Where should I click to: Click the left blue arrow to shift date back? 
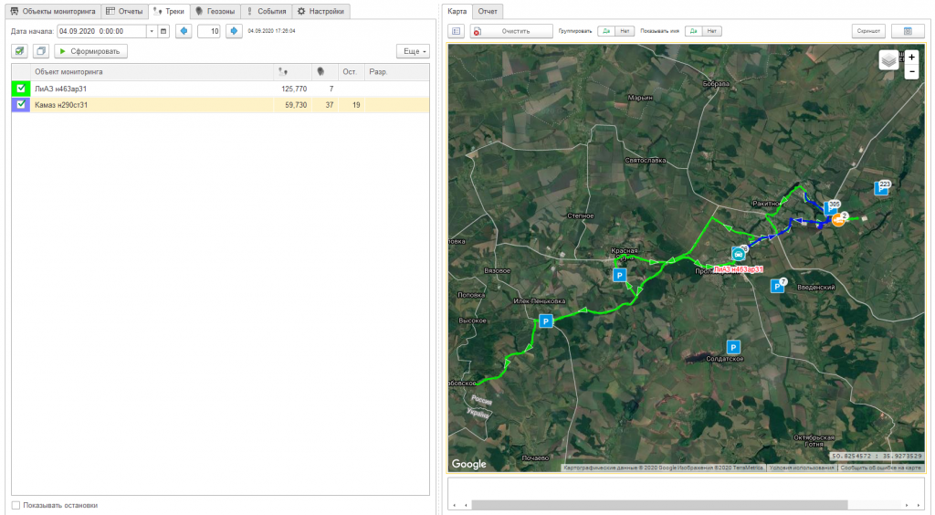[184, 31]
